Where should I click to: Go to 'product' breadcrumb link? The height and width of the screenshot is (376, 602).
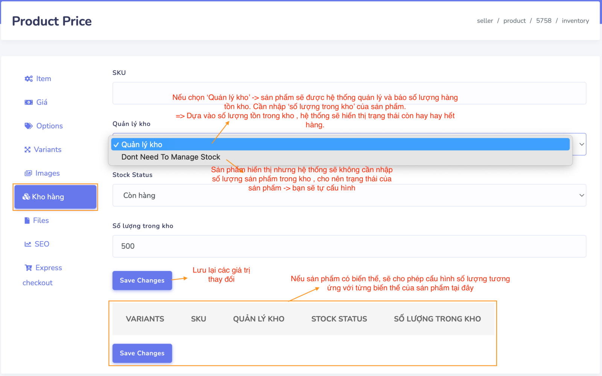(514, 21)
